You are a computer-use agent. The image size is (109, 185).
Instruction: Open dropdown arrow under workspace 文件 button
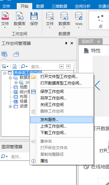[x=5, y=28]
